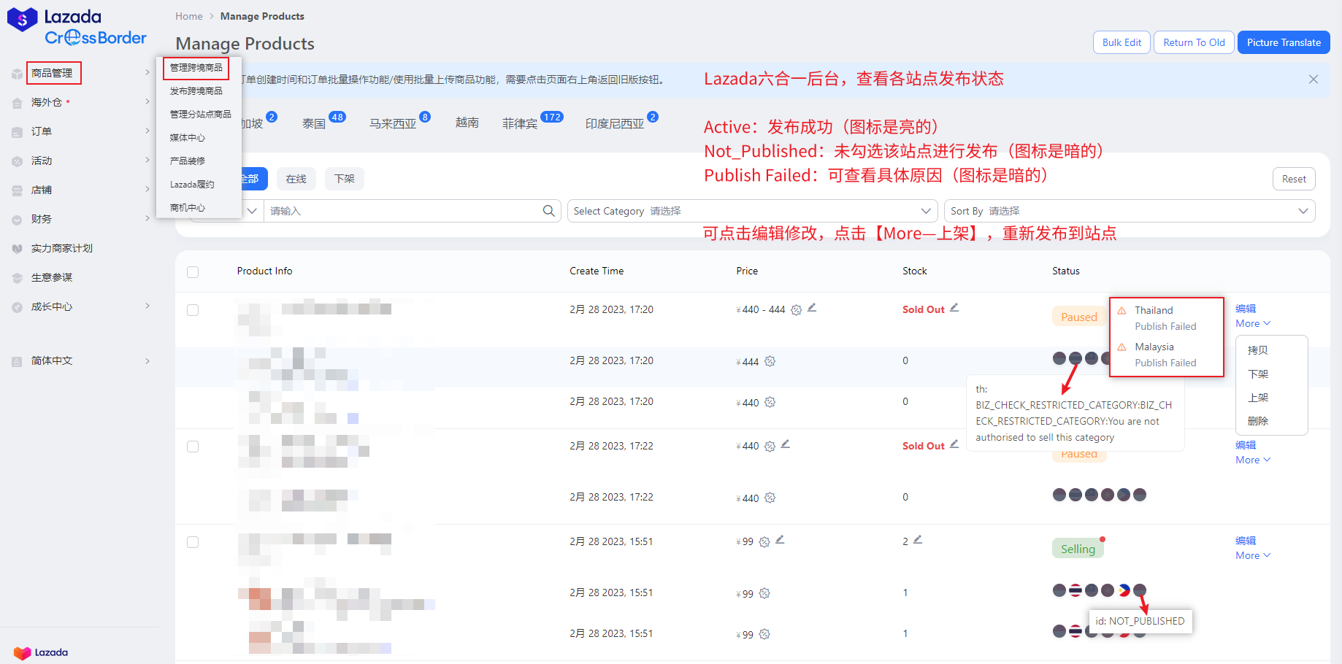
Task: Expand the 简体中文 language chevron
Action: coord(147,361)
